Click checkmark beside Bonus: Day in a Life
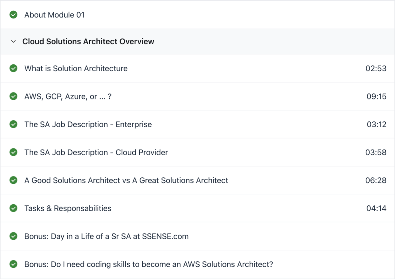395x279 pixels. pos(14,236)
